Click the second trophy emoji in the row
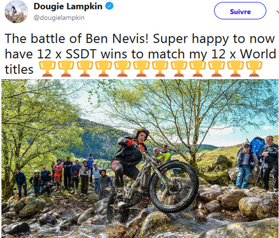279x238 pixels. (66, 68)
